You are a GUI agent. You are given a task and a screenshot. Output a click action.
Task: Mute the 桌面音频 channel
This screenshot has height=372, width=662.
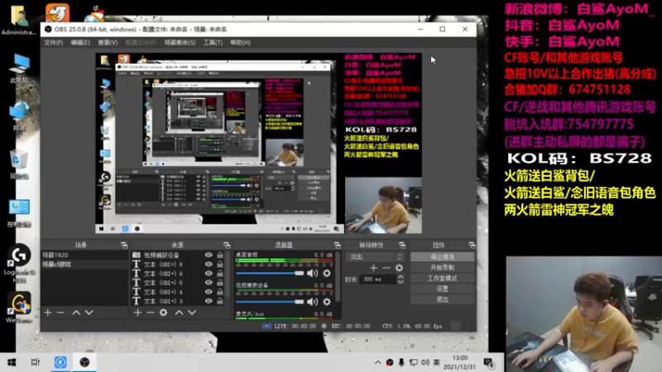(313, 274)
